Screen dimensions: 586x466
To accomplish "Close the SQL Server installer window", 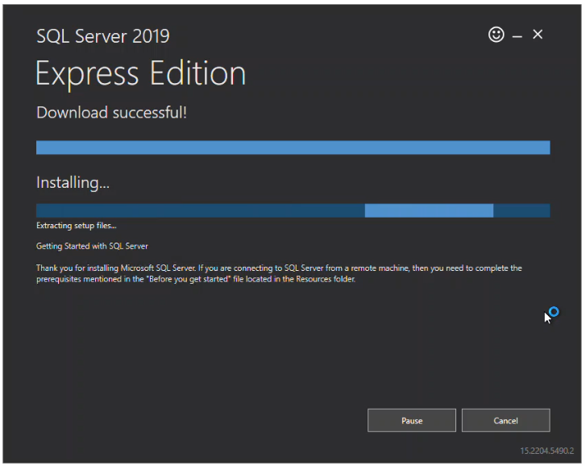I will tap(538, 35).
